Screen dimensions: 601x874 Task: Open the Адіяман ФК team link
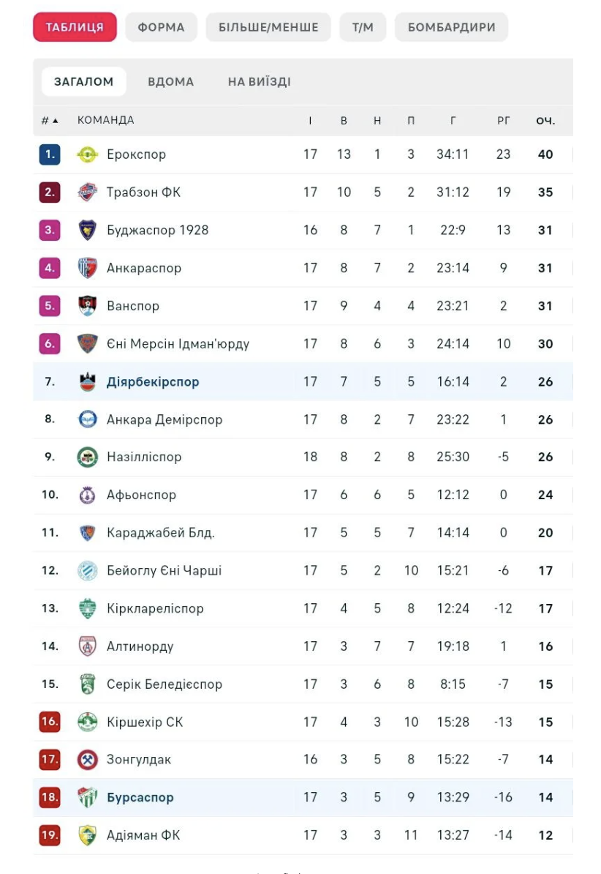coord(143,835)
